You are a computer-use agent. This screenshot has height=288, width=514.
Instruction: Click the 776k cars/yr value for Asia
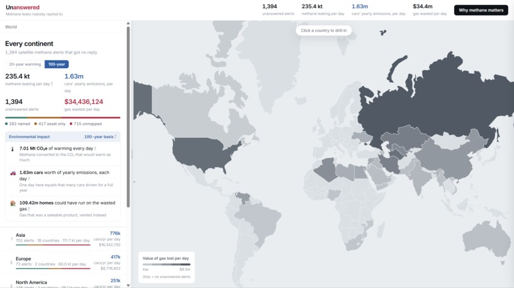point(115,233)
